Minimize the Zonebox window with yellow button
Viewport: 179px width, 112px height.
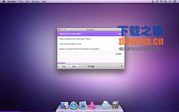[x=62, y=30]
